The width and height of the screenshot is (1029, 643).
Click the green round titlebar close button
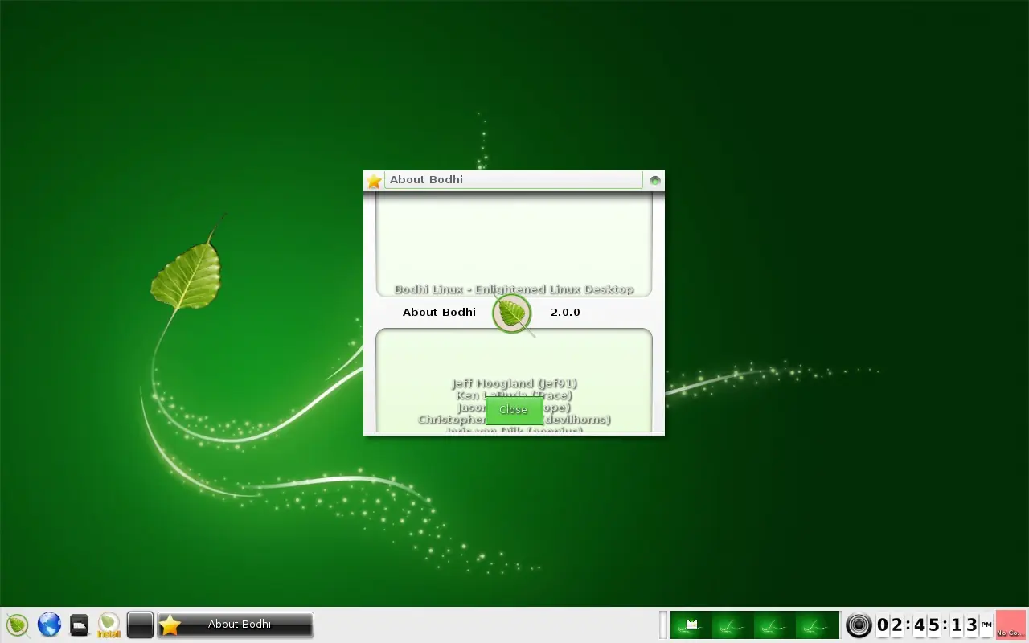[x=654, y=180]
